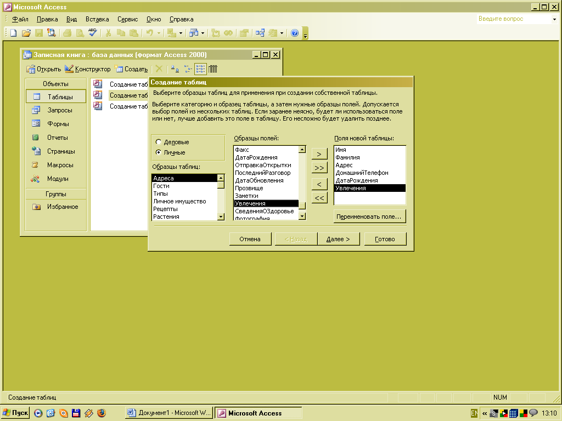Click the Properties toolbar icon
This screenshot has height=421, width=562.
coord(244,33)
